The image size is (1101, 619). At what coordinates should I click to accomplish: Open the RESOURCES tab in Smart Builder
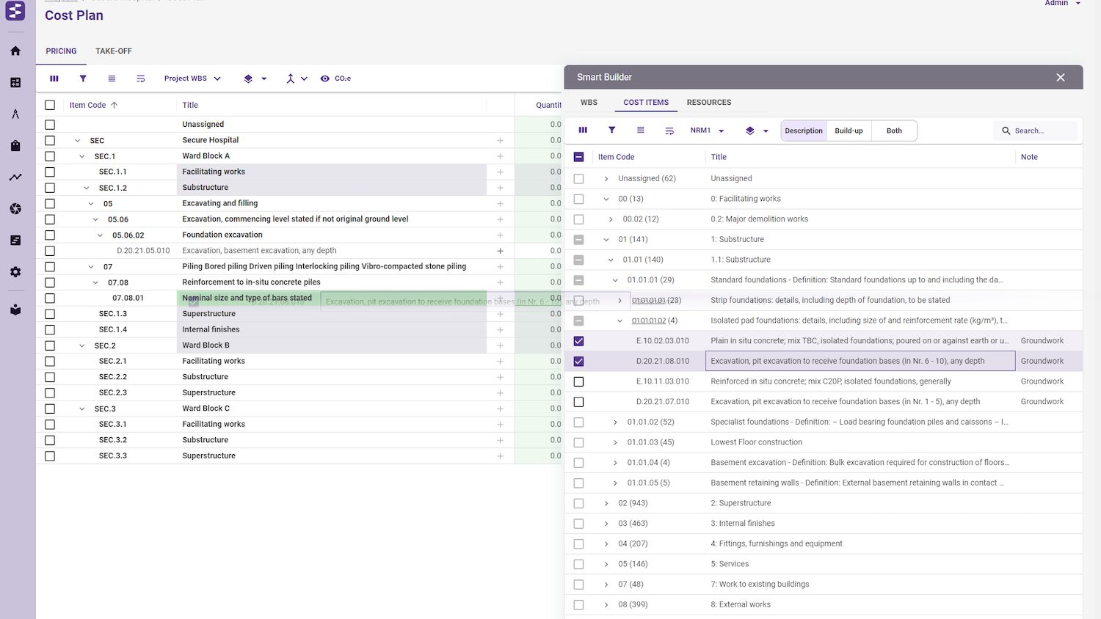pyautogui.click(x=708, y=102)
